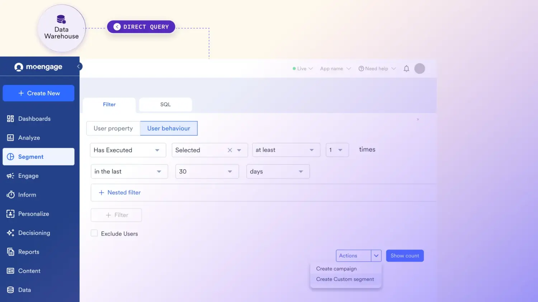Viewport: 538px width, 302px height.
Task: Open the Content icon
Action: 10,271
